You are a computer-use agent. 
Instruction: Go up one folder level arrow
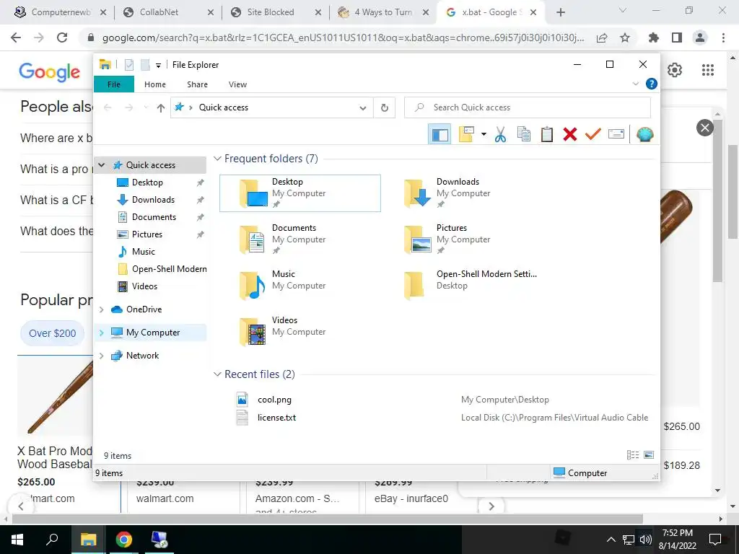pos(161,108)
